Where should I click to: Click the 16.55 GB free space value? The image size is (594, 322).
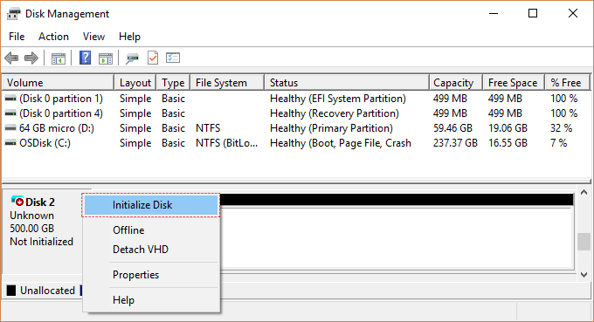(x=508, y=143)
